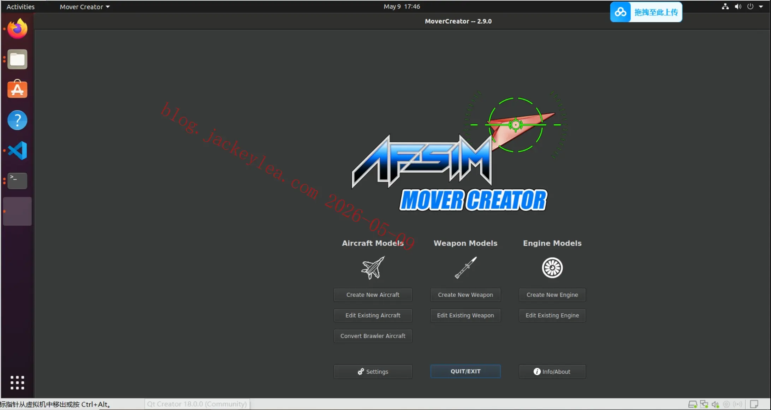
Task: Click the power icon in top bar
Action: click(x=751, y=6)
